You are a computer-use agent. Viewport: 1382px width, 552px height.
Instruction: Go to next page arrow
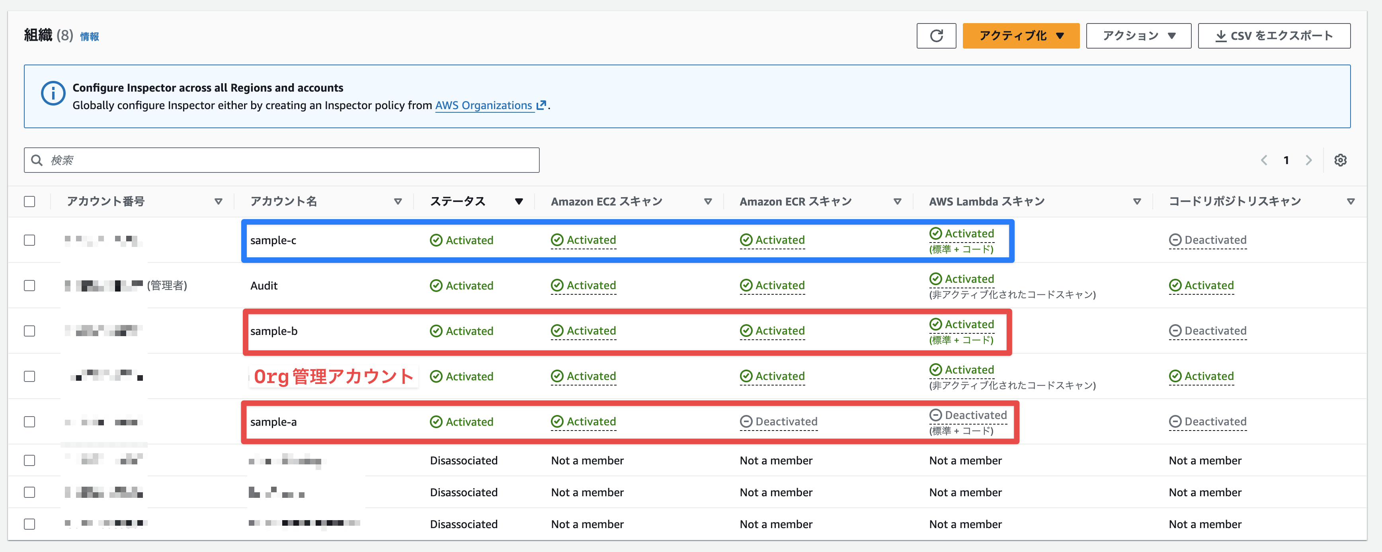click(x=1308, y=160)
